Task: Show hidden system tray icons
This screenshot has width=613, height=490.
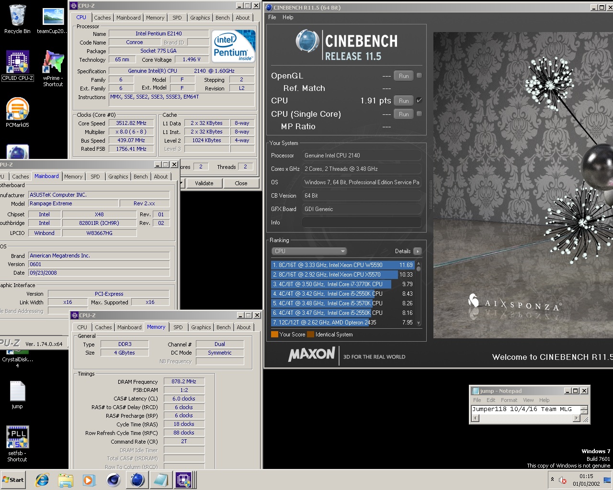Action: (x=552, y=479)
